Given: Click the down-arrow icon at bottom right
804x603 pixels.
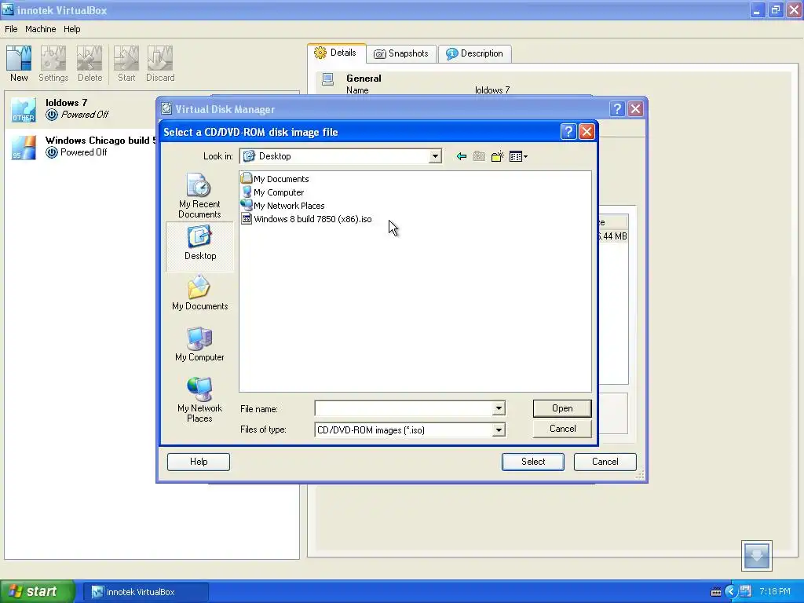Looking at the screenshot, I should click(x=756, y=556).
